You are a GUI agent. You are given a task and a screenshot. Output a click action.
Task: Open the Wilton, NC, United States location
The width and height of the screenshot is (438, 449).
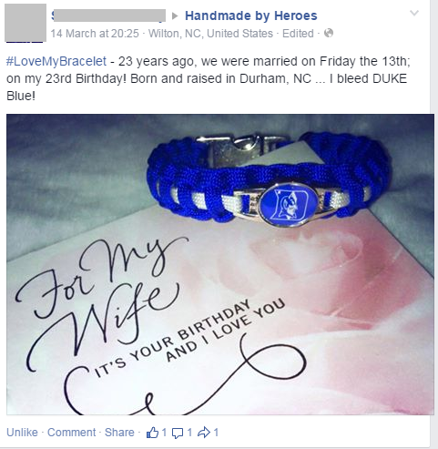210,33
